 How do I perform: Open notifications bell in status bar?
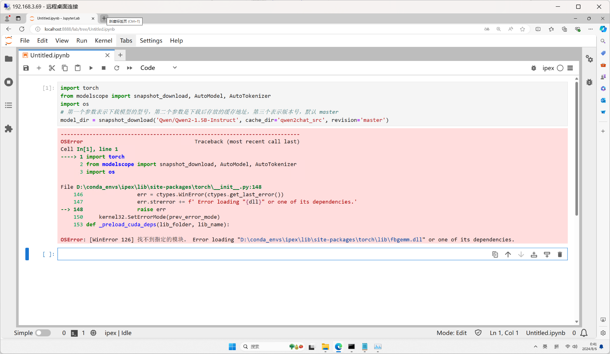[x=584, y=333]
